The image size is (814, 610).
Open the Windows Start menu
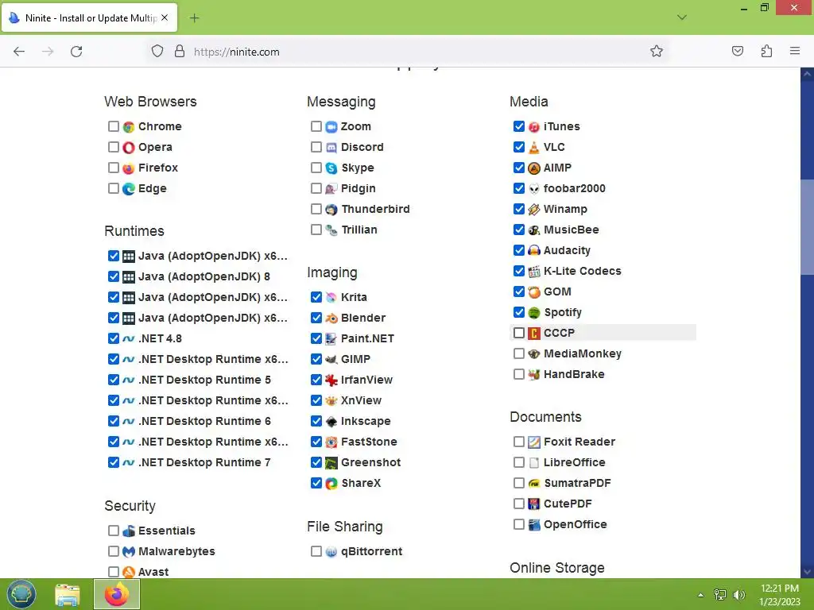coord(21,594)
